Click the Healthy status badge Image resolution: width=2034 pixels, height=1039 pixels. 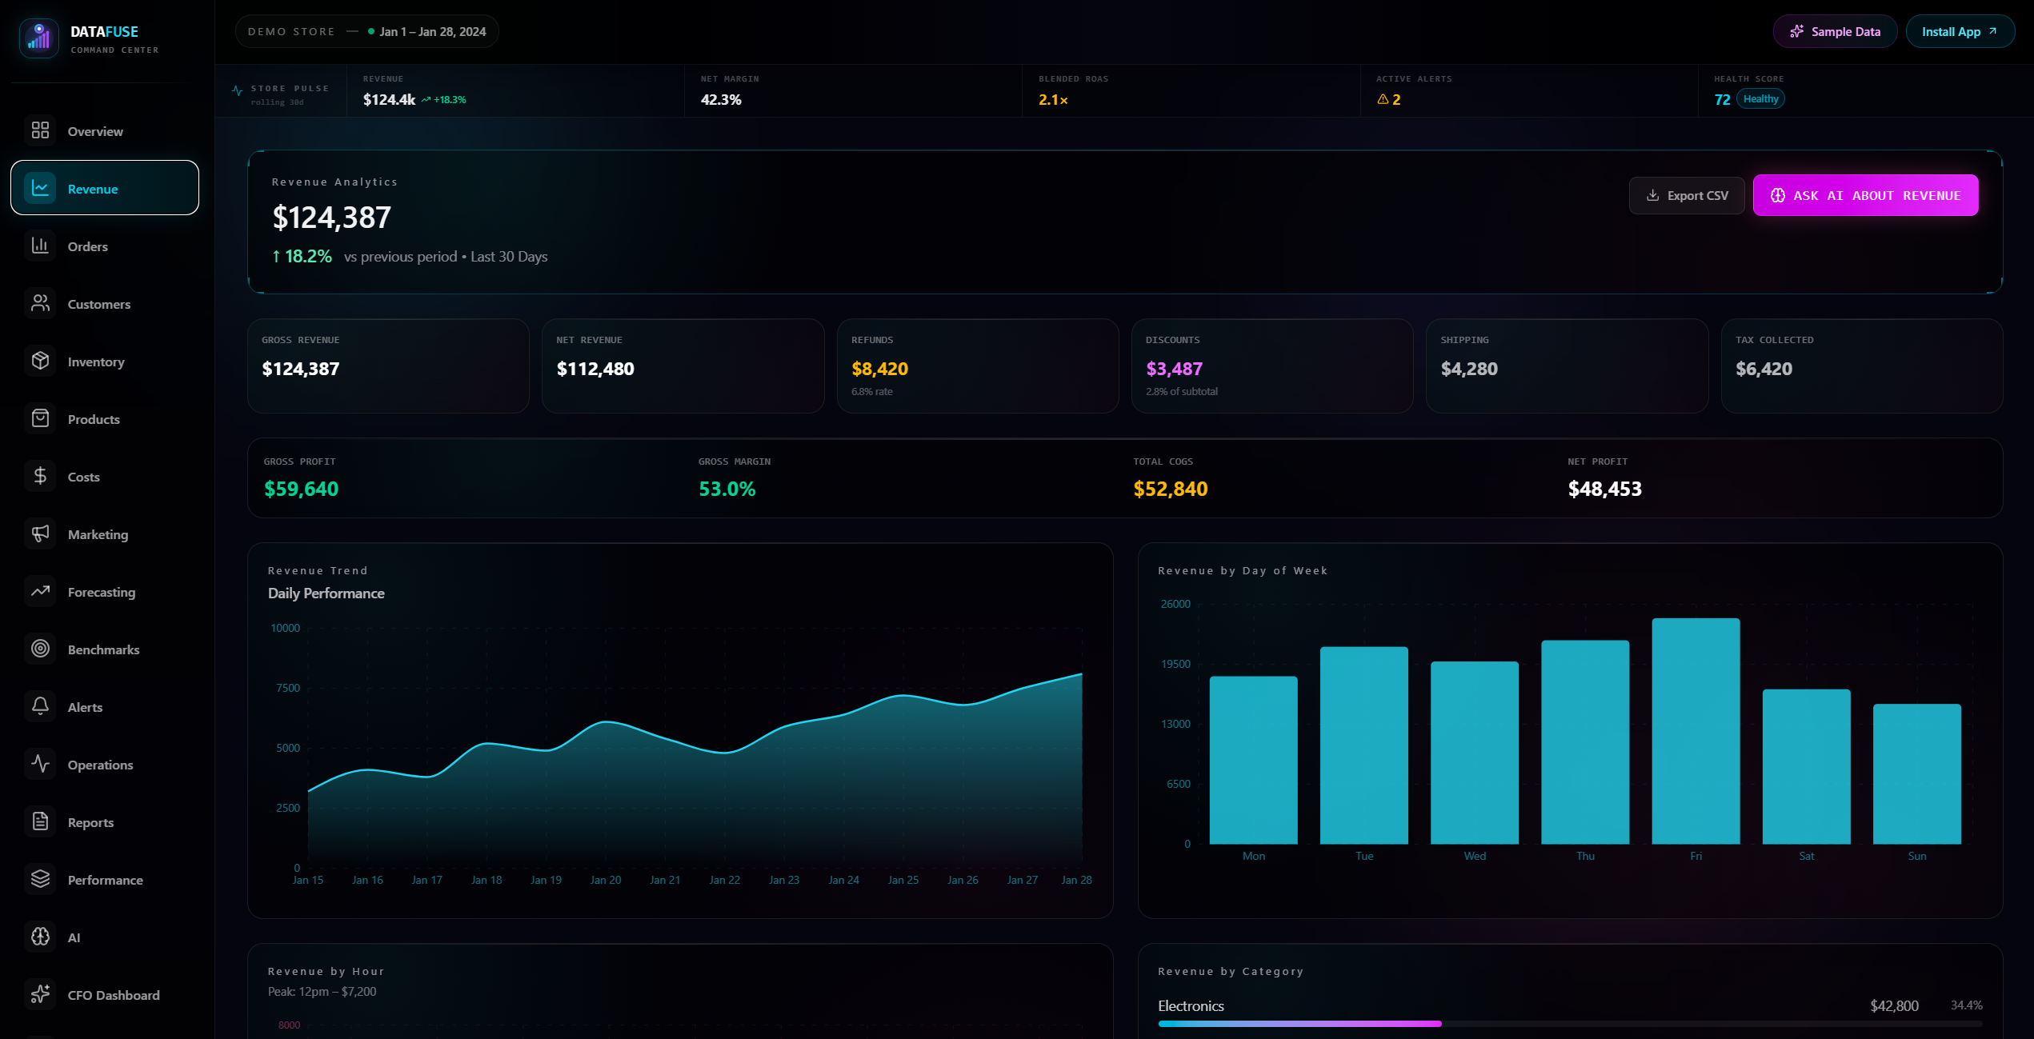(x=1760, y=99)
